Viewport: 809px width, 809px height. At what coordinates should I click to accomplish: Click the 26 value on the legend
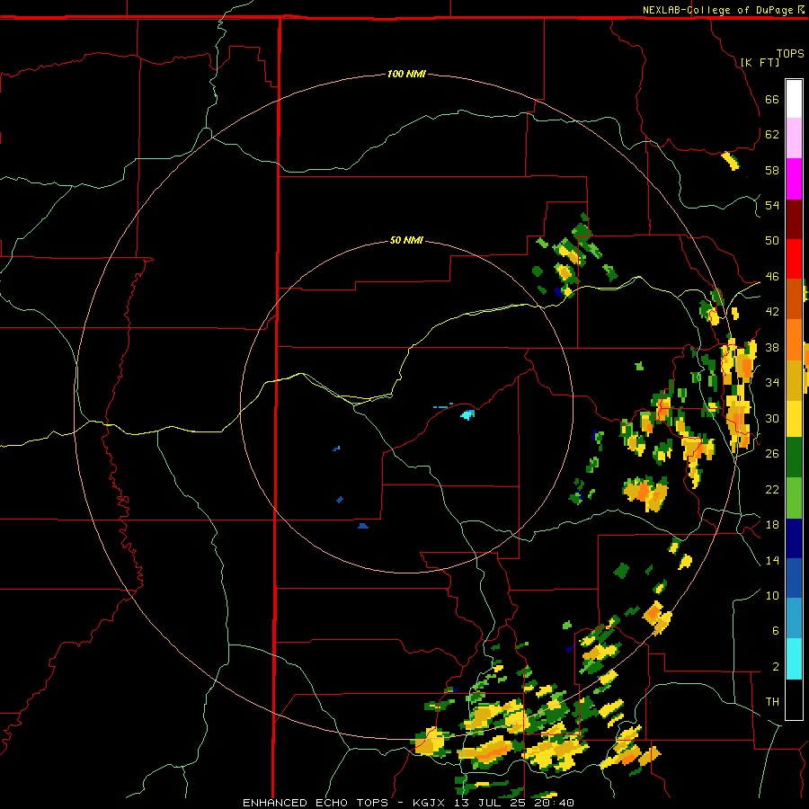tap(772, 454)
